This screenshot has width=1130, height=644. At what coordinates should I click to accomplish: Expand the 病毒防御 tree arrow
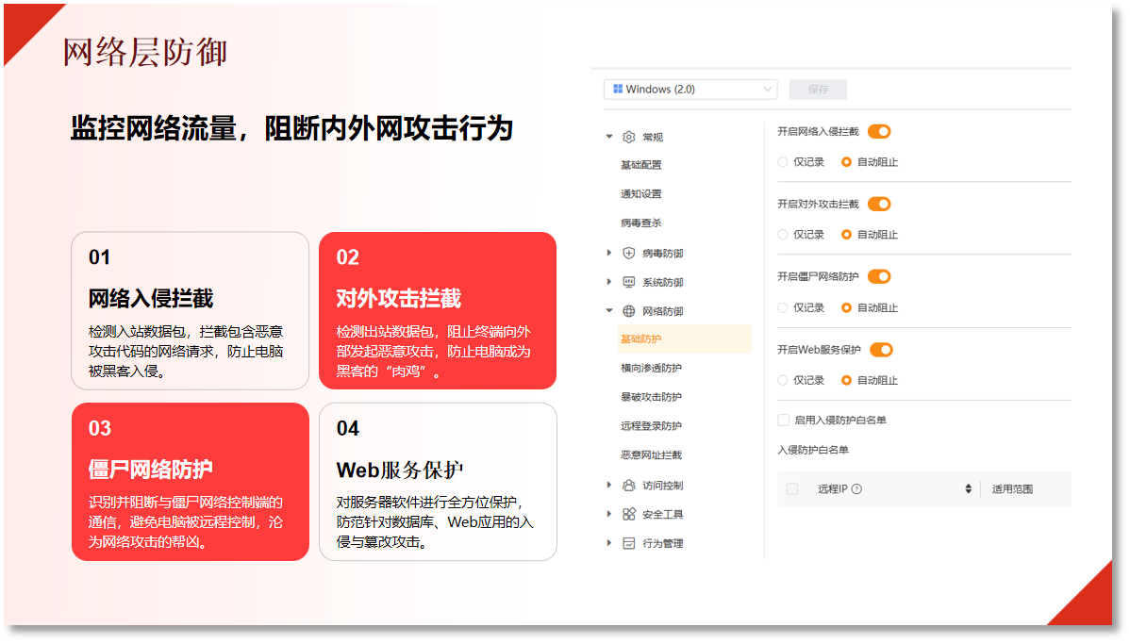point(609,253)
